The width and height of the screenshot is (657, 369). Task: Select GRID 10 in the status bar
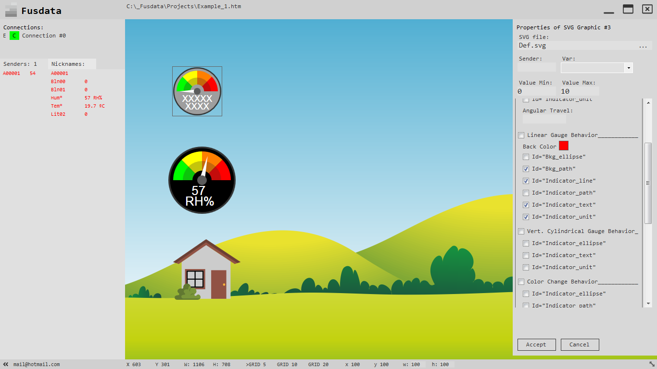coord(287,365)
